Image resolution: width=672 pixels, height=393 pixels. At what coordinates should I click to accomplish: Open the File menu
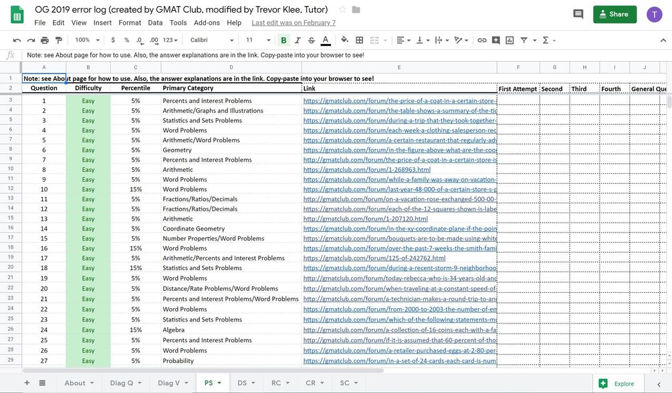pos(40,23)
